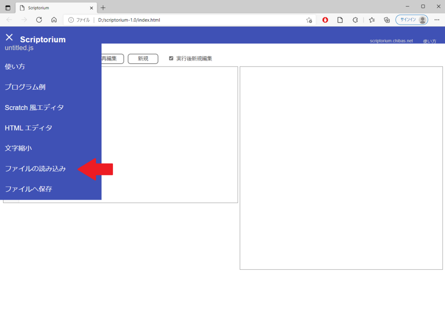Open プログラム例 from the side menu
This screenshot has width=445, height=329.
click(x=25, y=87)
